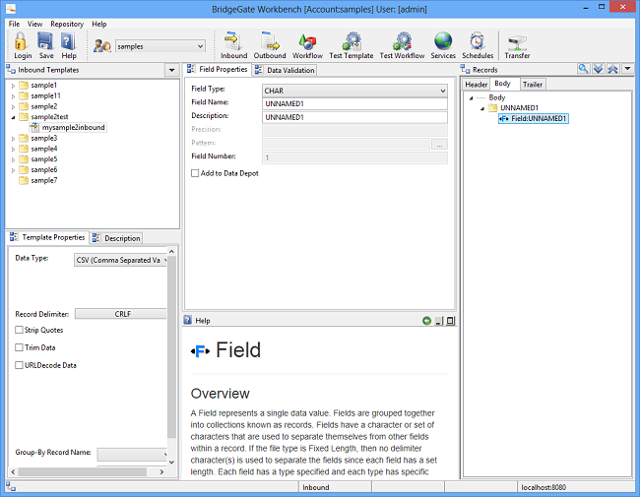The width and height of the screenshot is (640, 497).
Task: Click the Help panel question mark icon
Action: pyautogui.click(x=188, y=320)
